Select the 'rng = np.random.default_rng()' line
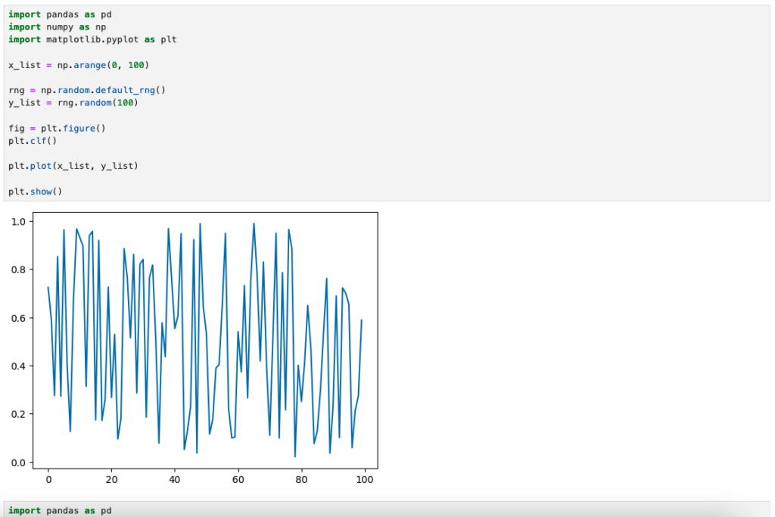The width and height of the screenshot is (775, 517). (86, 90)
